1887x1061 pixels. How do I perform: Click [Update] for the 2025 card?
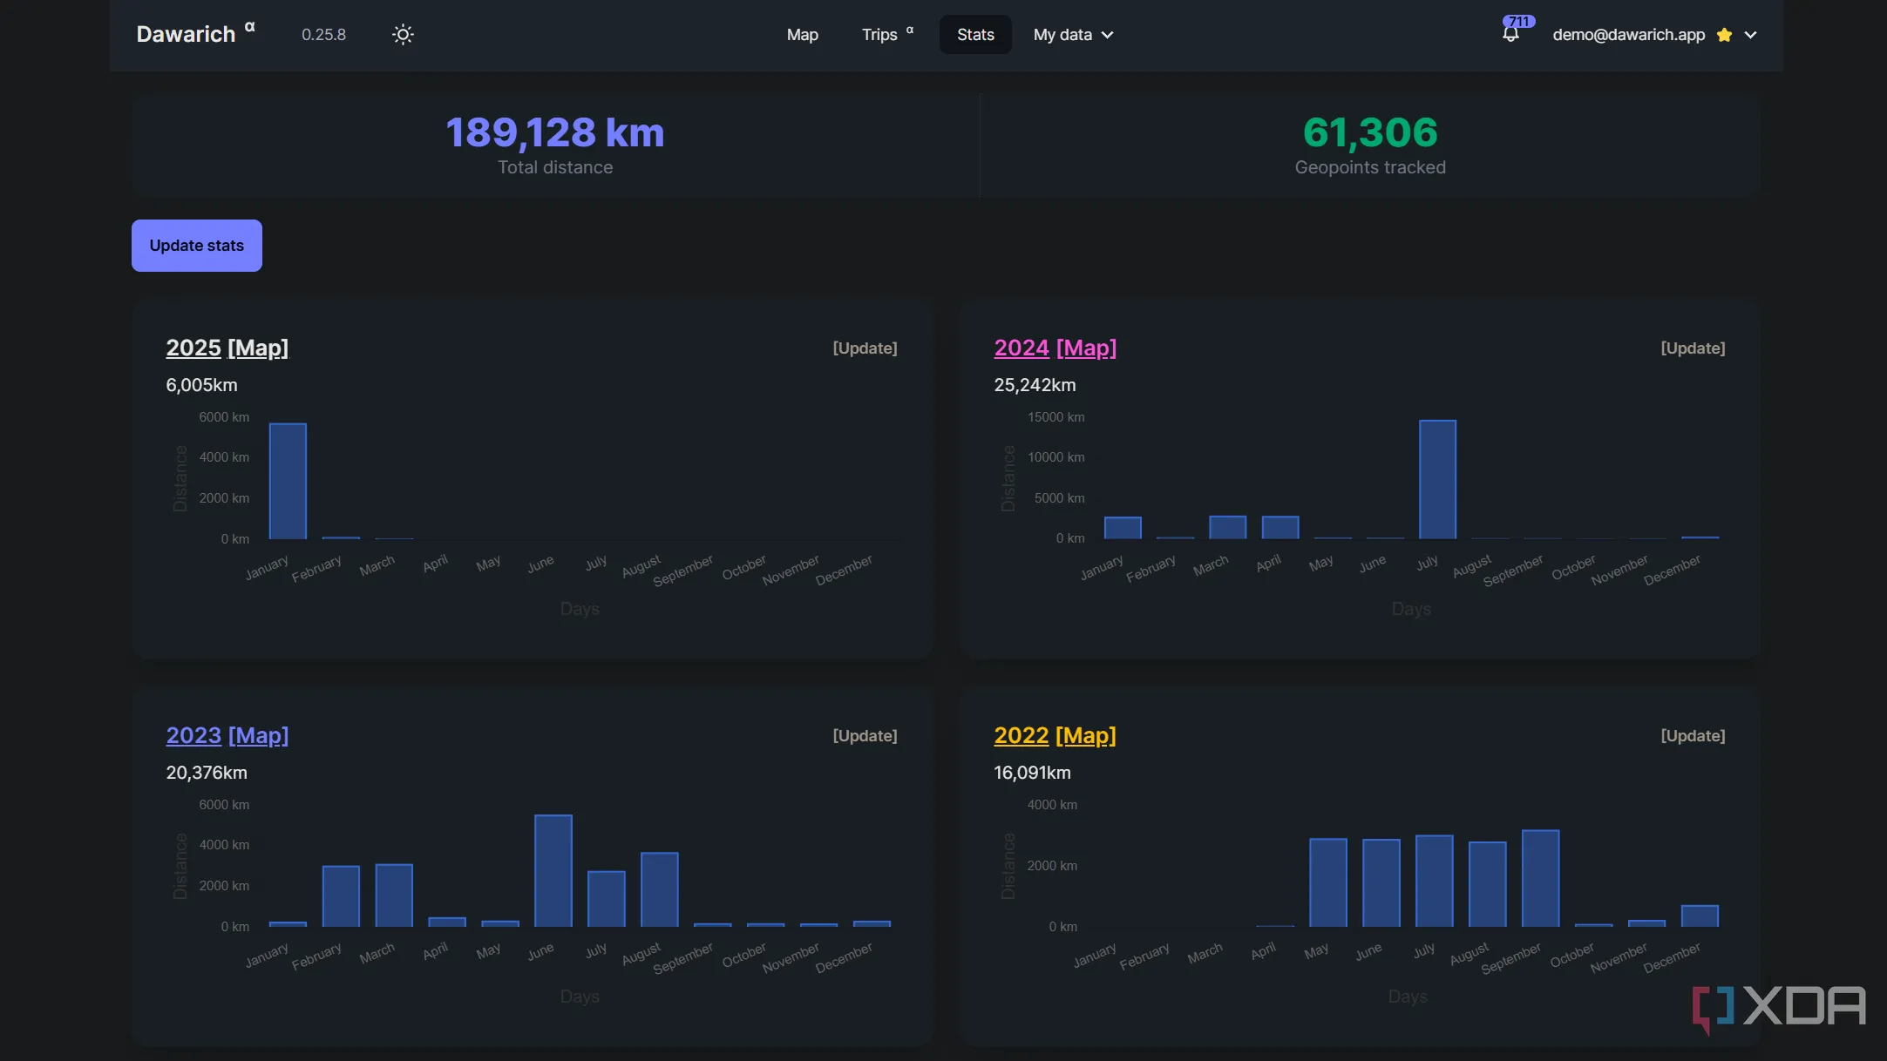click(865, 348)
